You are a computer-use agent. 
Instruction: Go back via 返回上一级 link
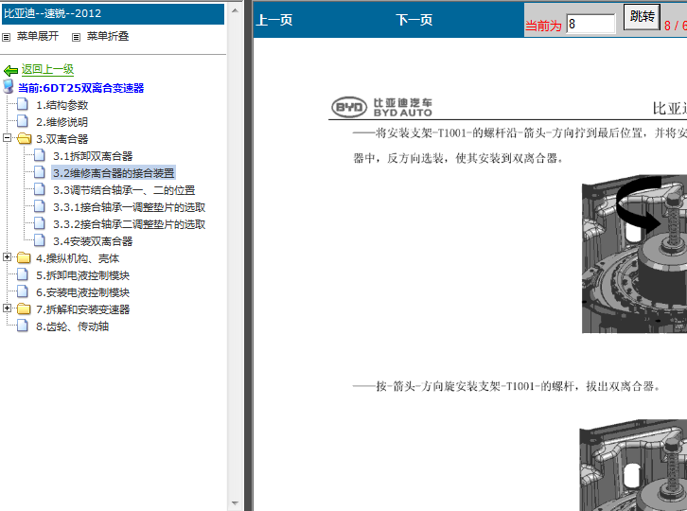click(x=47, y=69)
